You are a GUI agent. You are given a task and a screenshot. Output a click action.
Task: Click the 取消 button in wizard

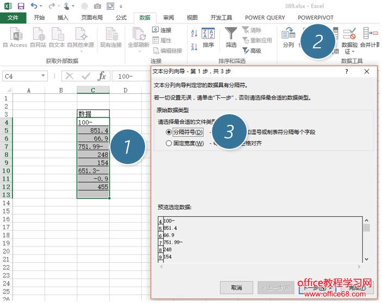point(236,287)
